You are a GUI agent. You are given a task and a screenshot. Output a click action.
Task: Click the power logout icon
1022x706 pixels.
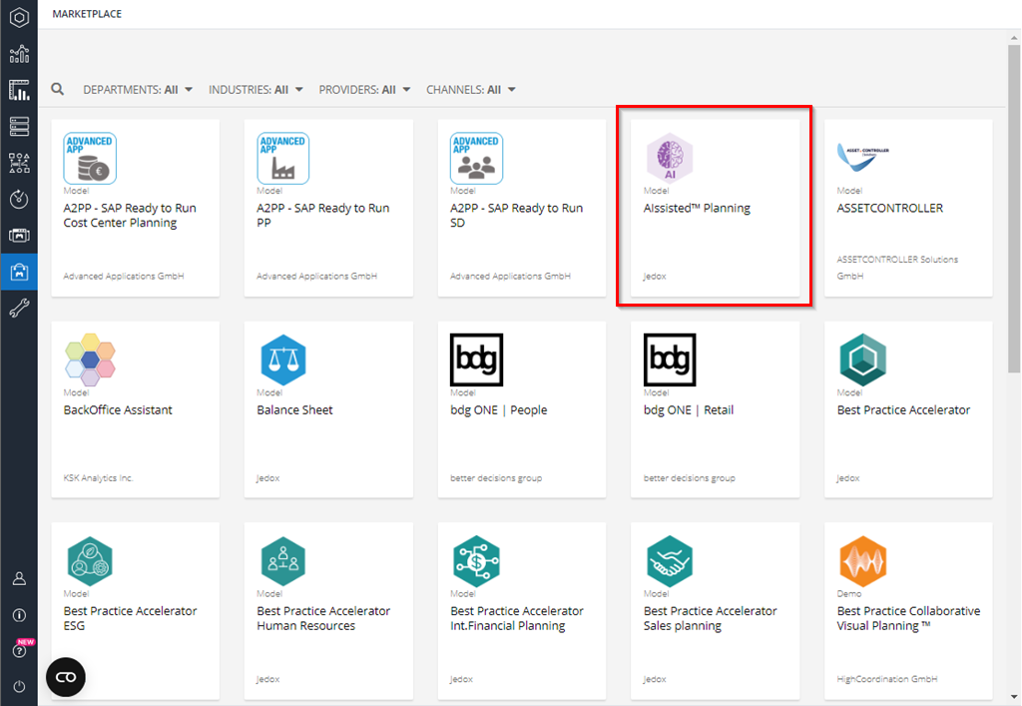[19, 686]
